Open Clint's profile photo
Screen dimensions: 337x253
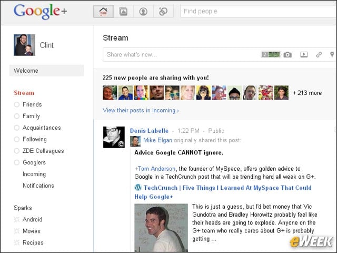pyautogui.click(x=25, y=45)
